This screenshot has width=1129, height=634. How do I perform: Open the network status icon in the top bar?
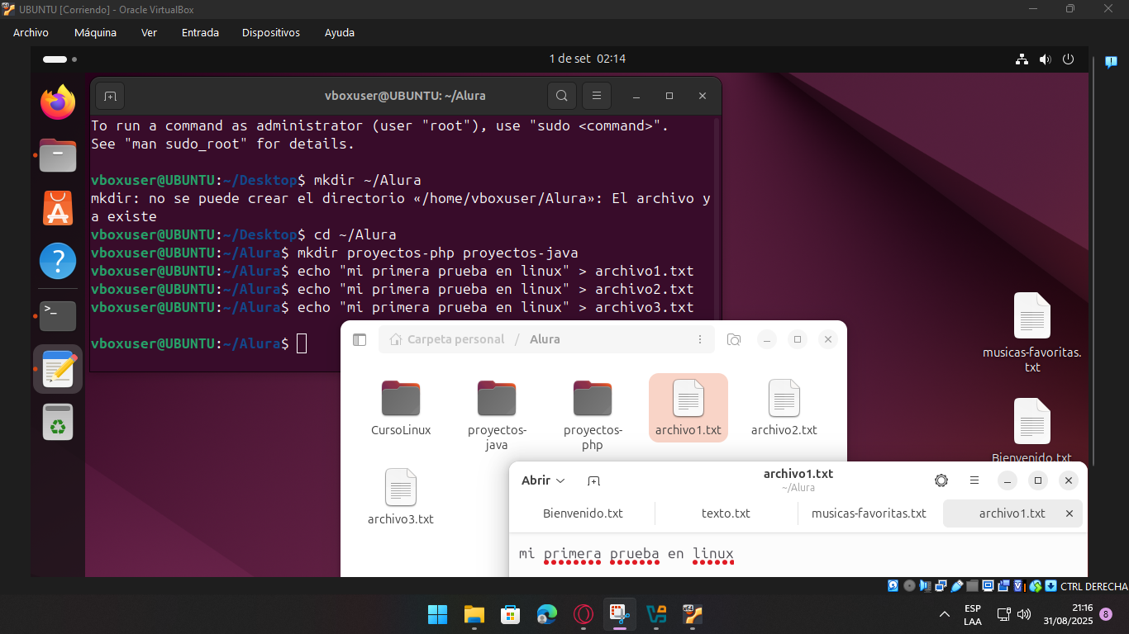[x=1022, y=59]
